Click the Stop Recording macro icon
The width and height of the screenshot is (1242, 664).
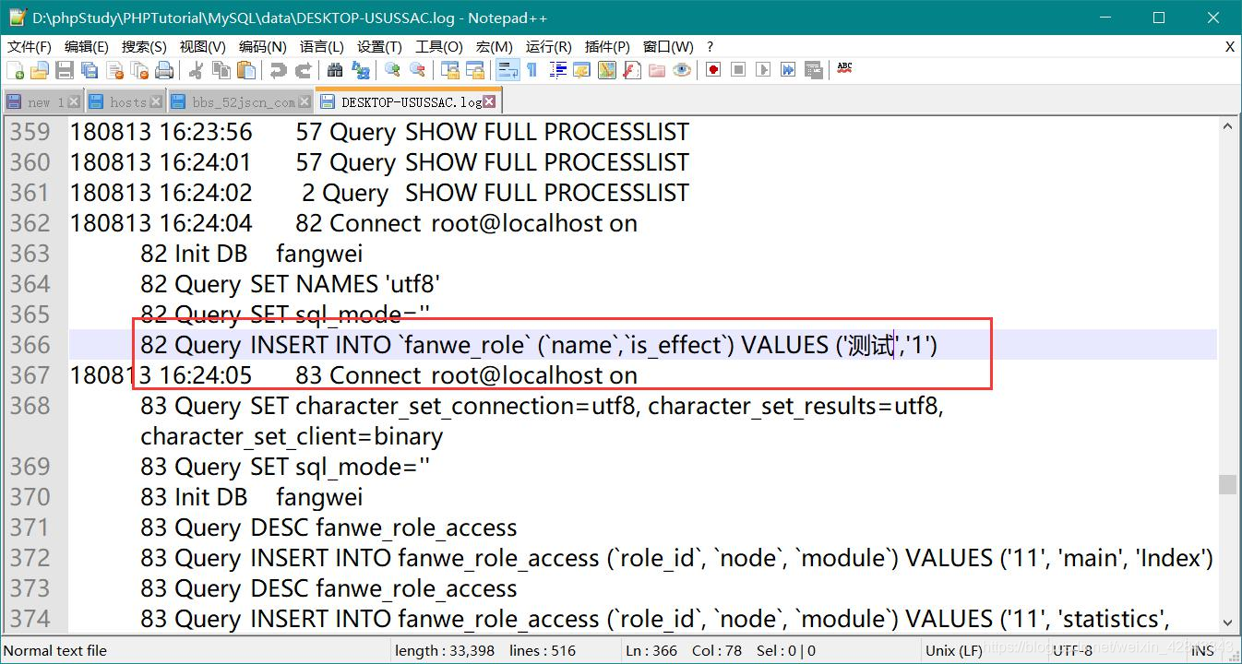pos(738,70)
